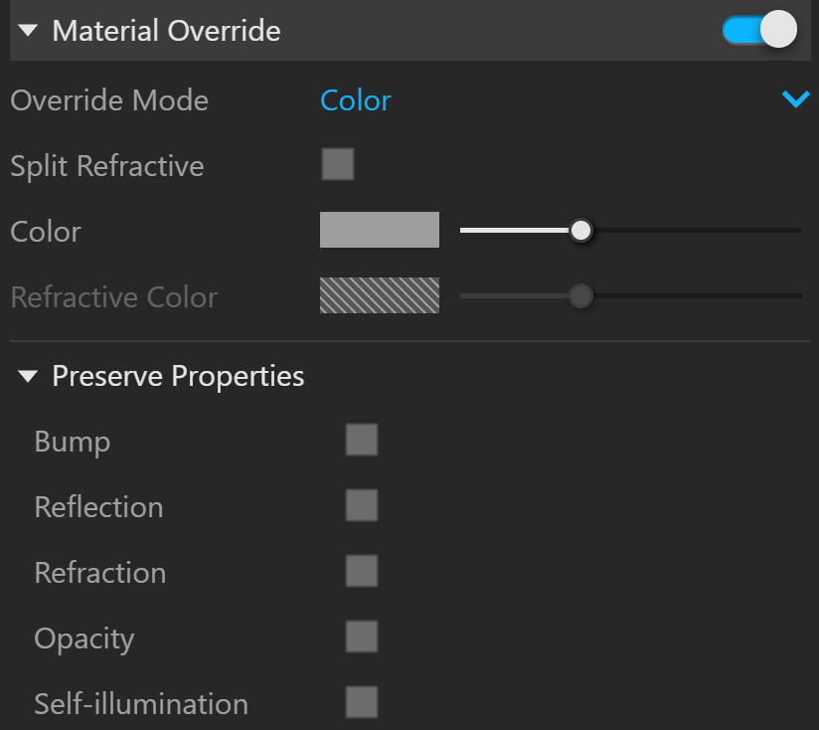Check the Opacity preserve checkbox
Viewport: 819px width, 730px height.
coord(362,637)
